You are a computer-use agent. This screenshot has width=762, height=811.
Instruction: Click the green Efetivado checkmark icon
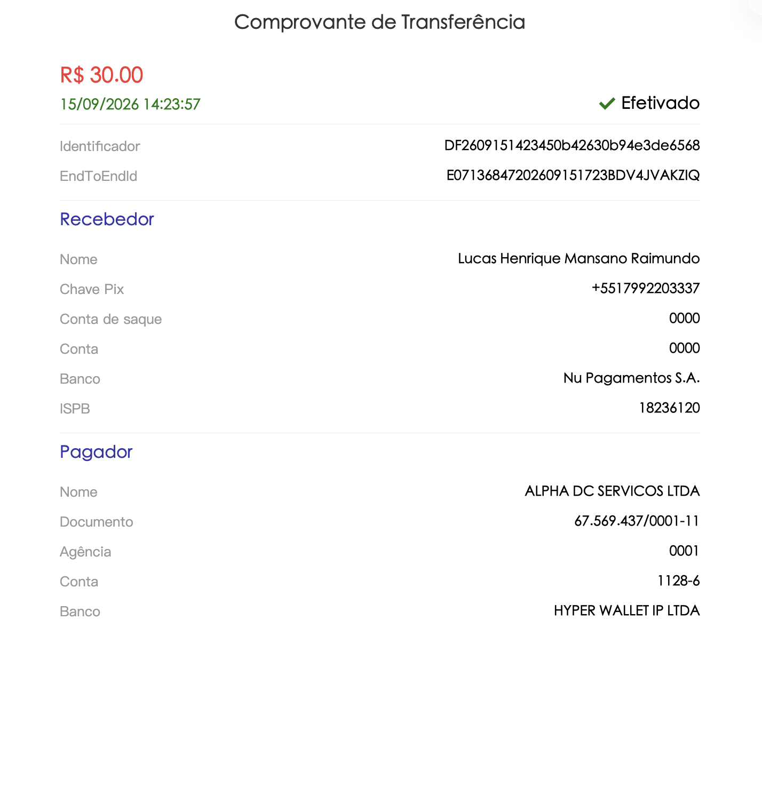pos(607,104)
